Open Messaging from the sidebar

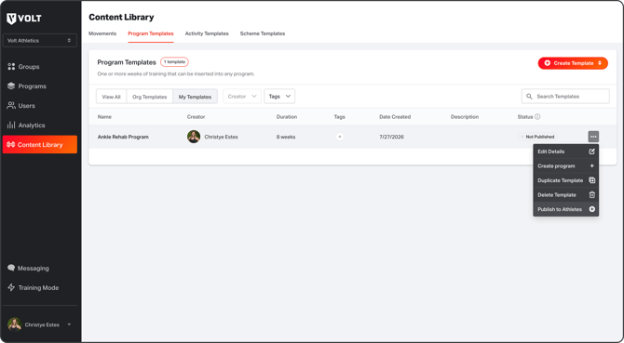coord(28,268)
